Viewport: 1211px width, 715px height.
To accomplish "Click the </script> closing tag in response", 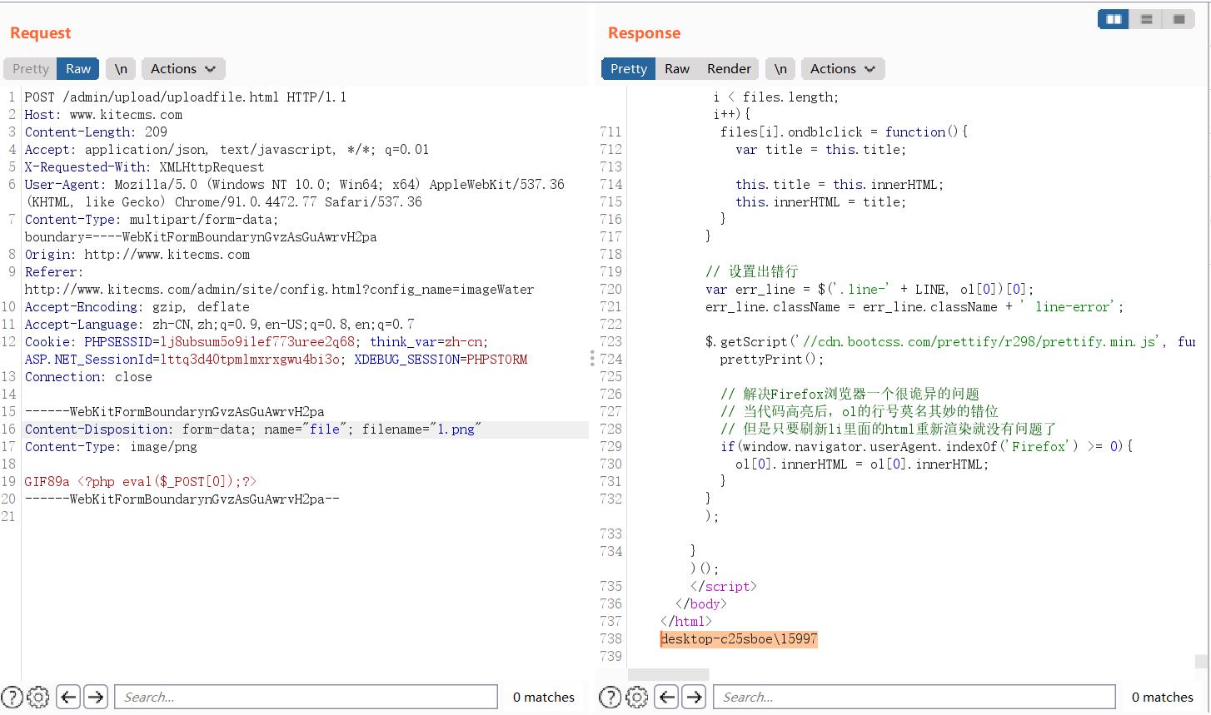I will (723, 586).
